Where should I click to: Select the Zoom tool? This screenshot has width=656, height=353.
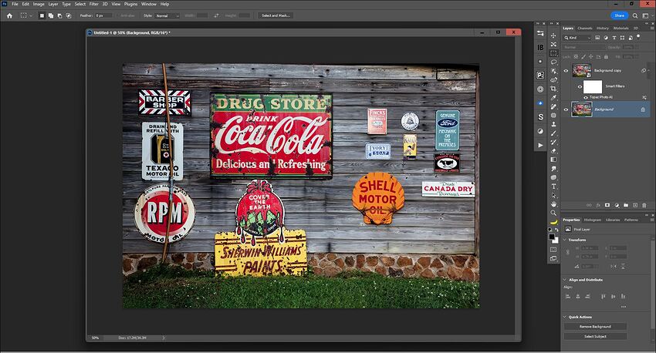point(553,213)
